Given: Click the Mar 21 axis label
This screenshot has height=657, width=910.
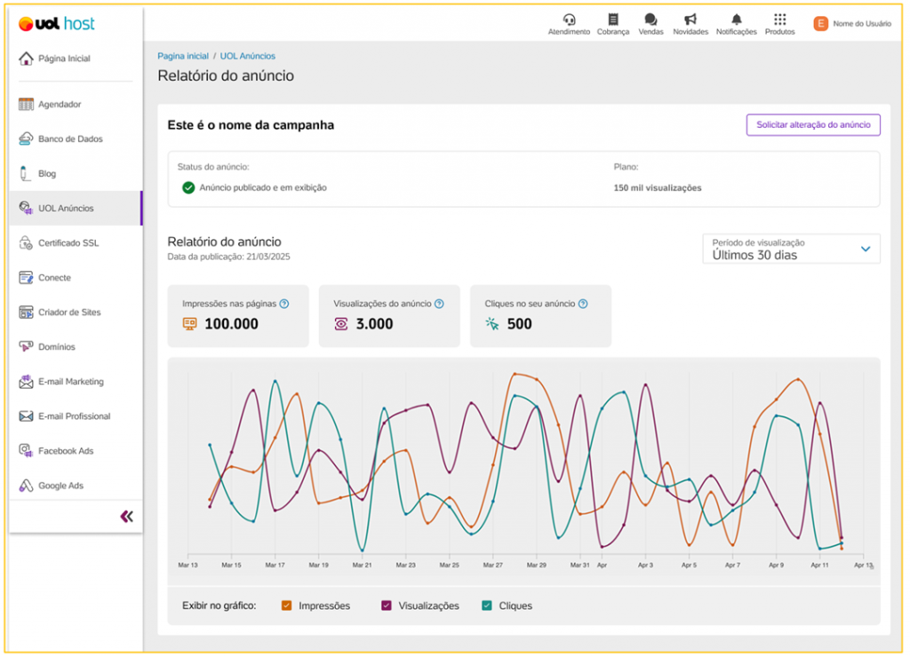Looking at the screenshot, I should pos(363,565).
